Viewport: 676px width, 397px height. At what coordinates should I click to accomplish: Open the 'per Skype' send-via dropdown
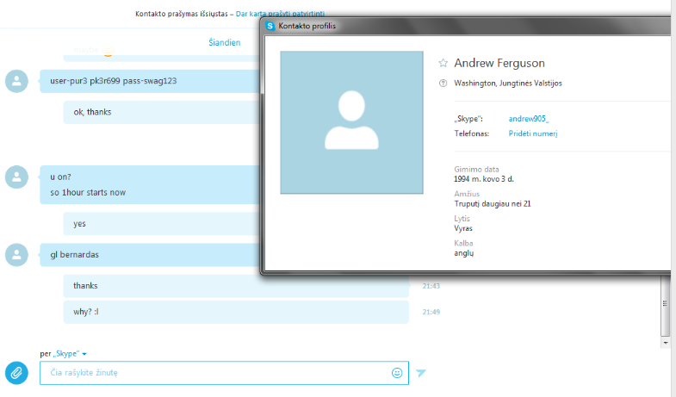pyautogui.click(x=64, y=354)
